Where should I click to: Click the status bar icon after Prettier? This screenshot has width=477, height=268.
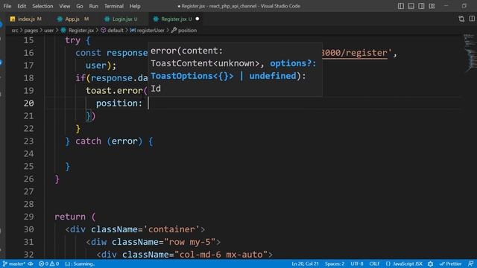pos(470,264)
